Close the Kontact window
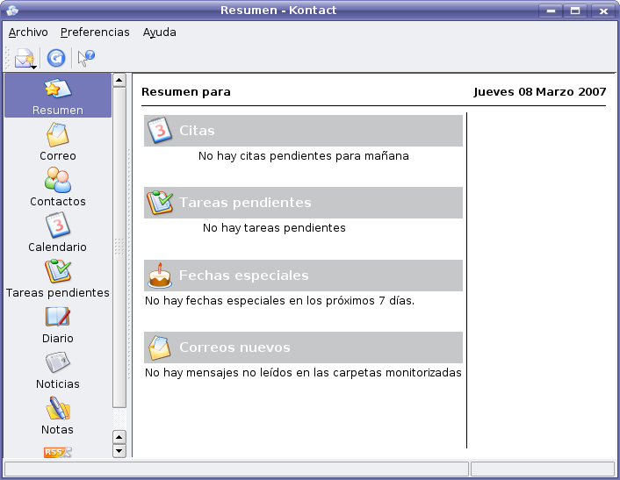The image size is (620, 480). coord(603,11)
